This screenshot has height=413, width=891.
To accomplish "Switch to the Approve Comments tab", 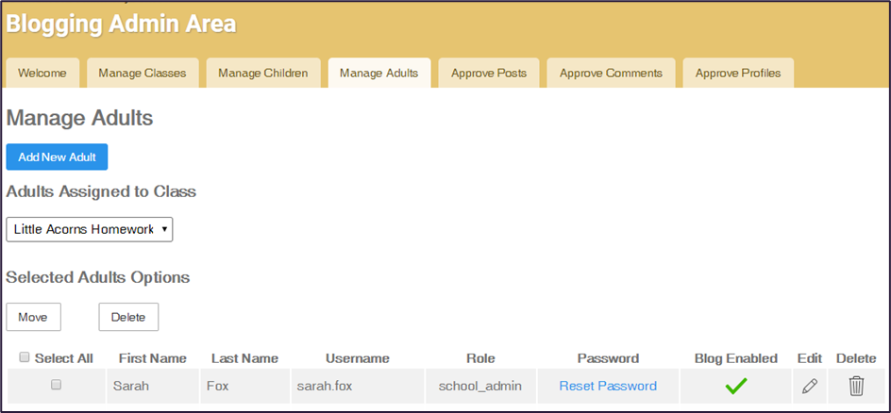I will 611,73.
